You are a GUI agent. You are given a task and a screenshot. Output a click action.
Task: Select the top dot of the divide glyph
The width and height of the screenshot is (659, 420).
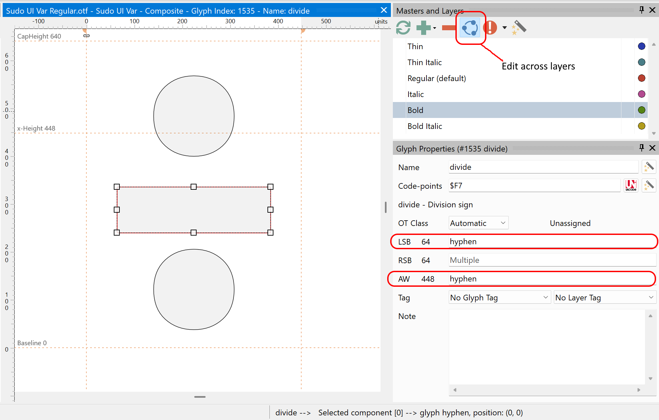(x=194, y=116)
